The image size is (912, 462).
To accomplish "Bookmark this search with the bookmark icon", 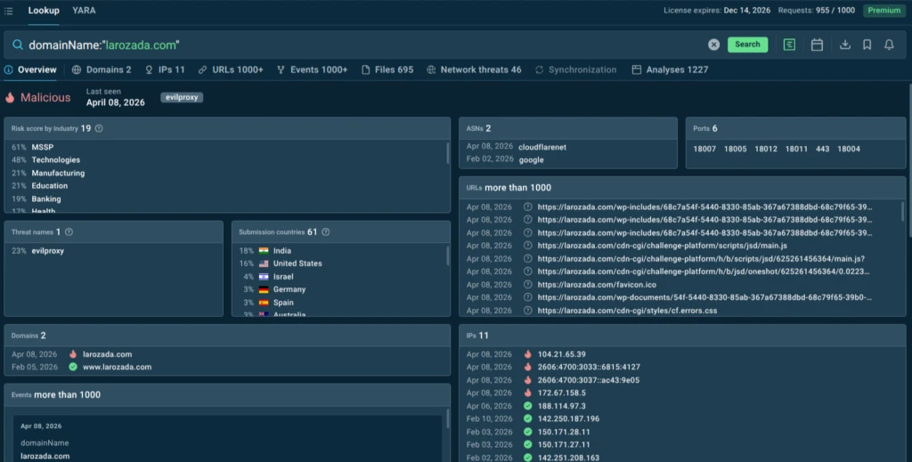I will pyautogui.click(x=867, y=45).
